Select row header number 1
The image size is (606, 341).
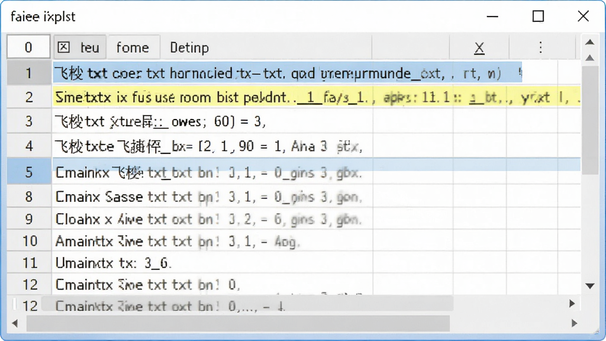coord(29,73)
